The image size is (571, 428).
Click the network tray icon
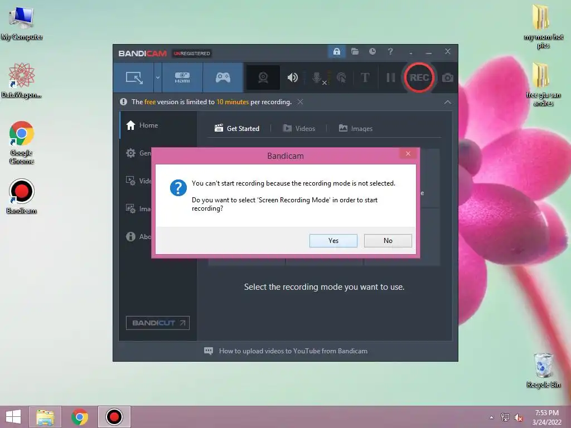pyautogui.click(x=505, y=417)
